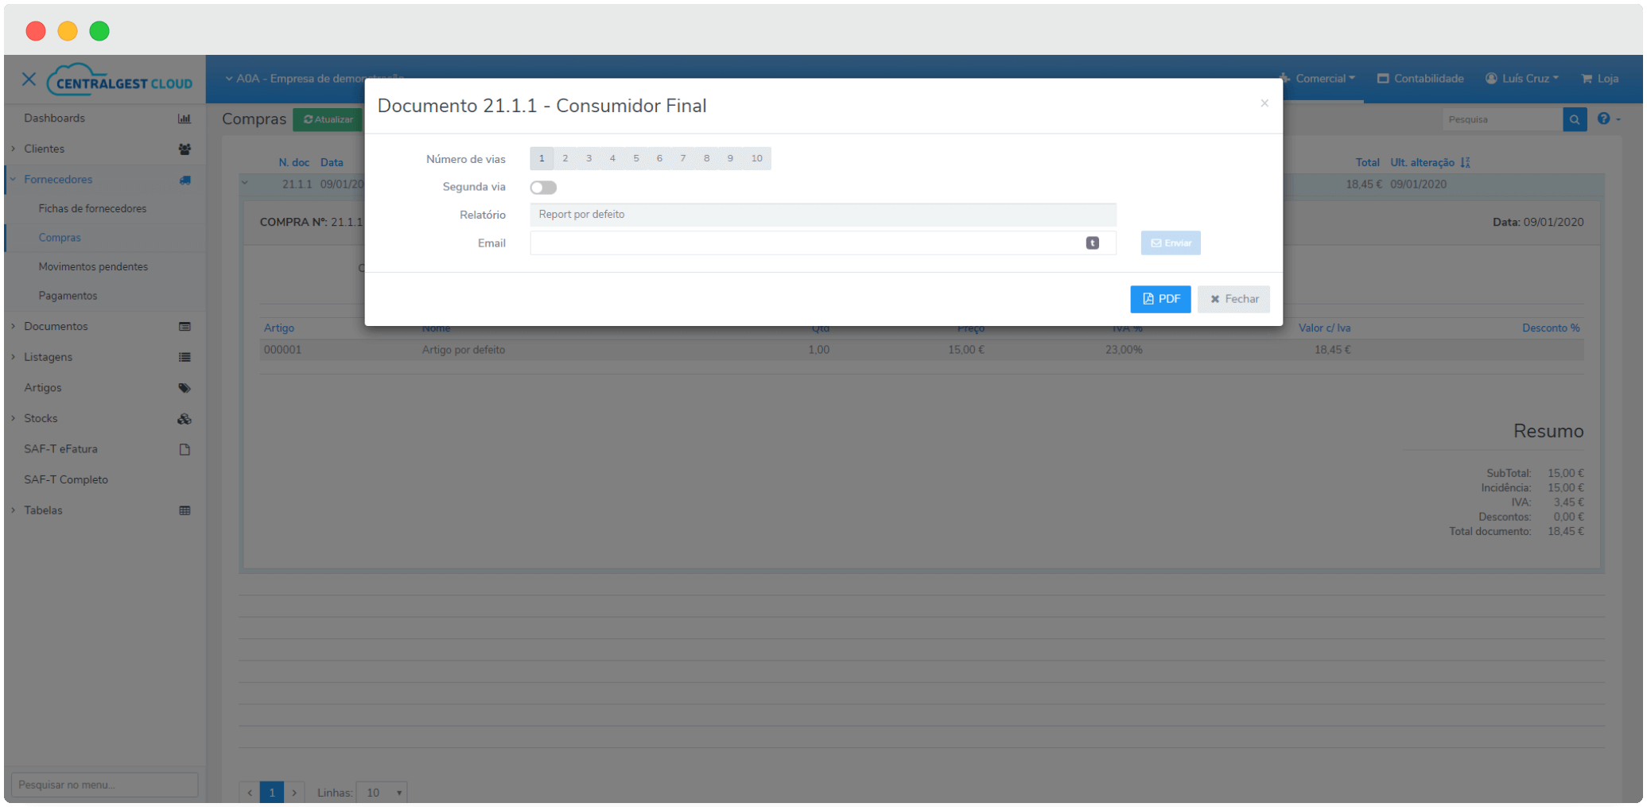Viewport: 1647px width, 807px height.
Task: Open the Luís Cruz user dropdown
Action: [x=1521, y=78]
